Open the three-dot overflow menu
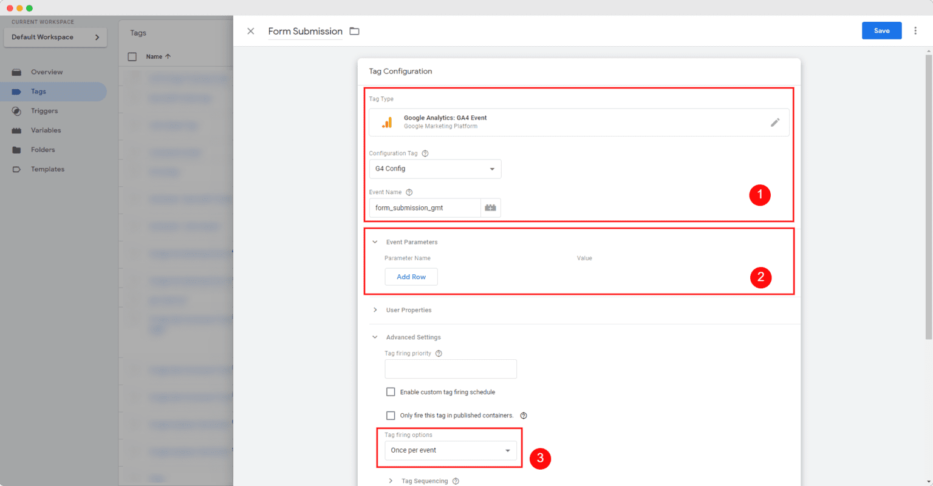The height and width of the screenshot is (486, 933). 915,30
